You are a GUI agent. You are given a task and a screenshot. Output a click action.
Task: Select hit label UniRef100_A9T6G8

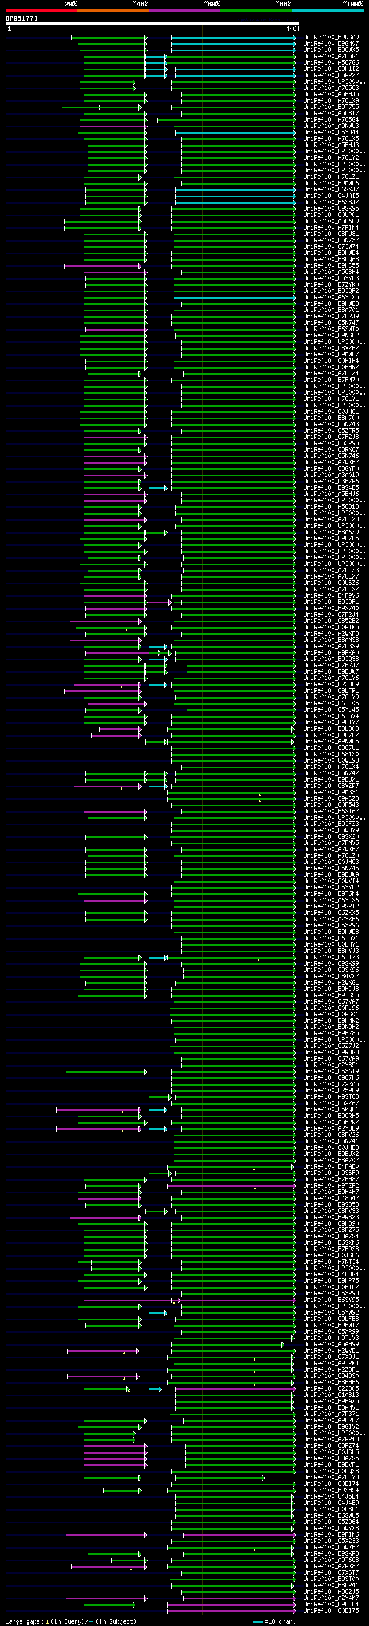(x=331, y=1559)
